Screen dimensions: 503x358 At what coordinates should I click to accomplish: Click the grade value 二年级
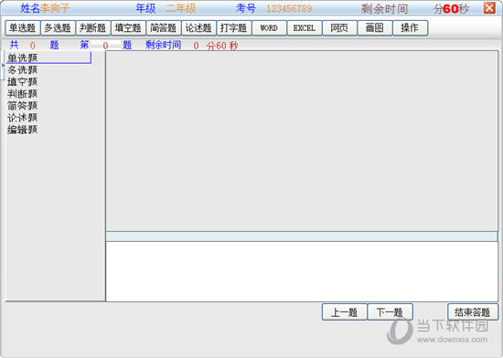[180, 8]
